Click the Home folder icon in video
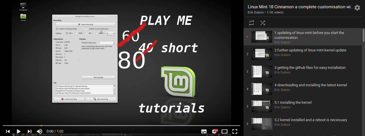The image size is (365, 136). tap(23, 18)
